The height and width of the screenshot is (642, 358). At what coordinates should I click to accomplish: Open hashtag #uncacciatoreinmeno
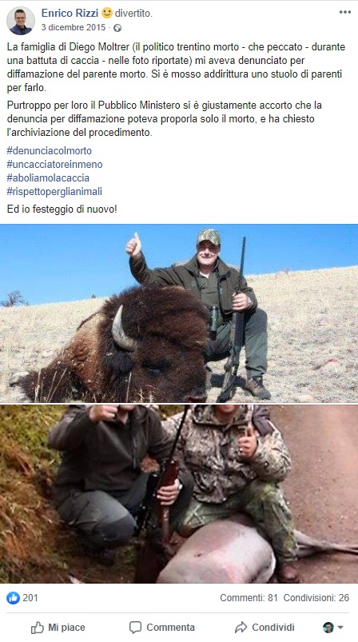(x=54, y=164)
